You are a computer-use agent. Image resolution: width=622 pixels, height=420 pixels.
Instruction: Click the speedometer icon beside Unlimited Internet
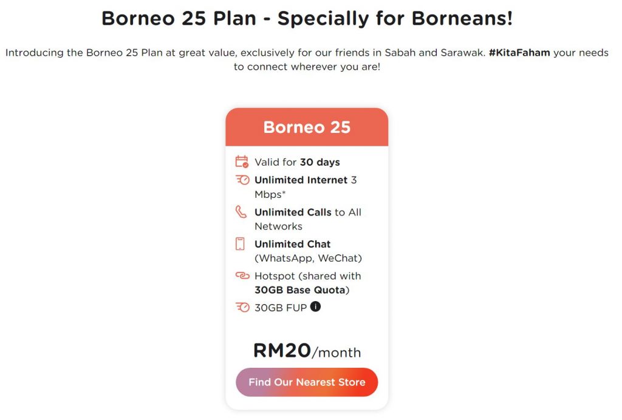(242, 180)
